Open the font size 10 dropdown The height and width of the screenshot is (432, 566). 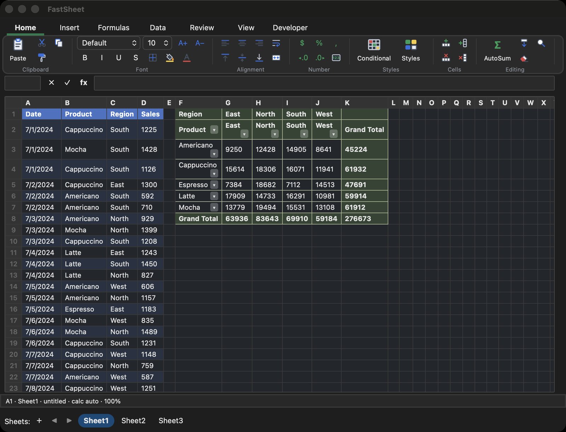(157, 43)
